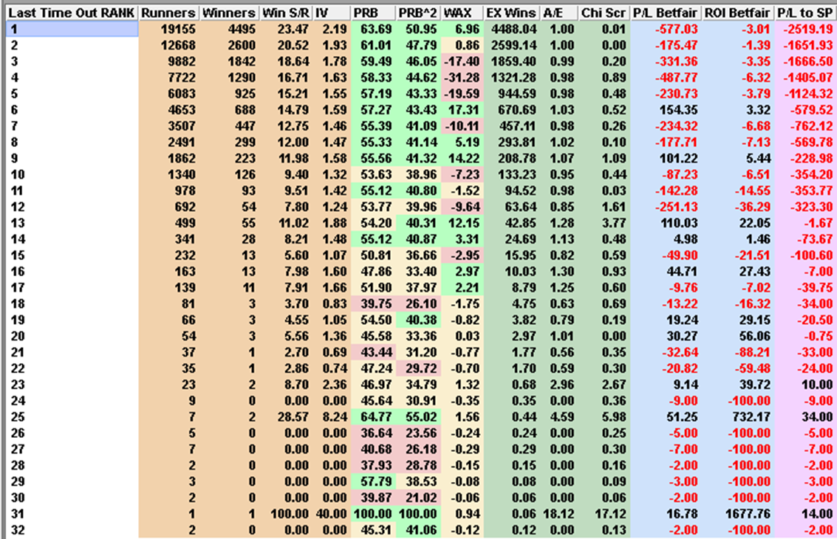Select the IV column header
The width and height of the screenshot is (837, 539).
click(x=330, y=13)
